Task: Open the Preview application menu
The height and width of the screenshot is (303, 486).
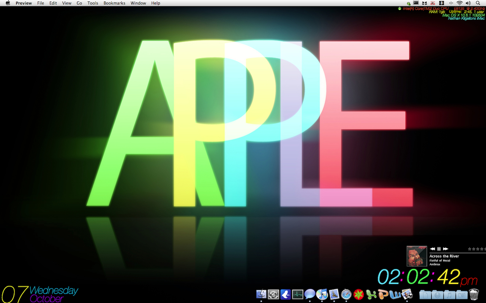Action: (24, 3)
